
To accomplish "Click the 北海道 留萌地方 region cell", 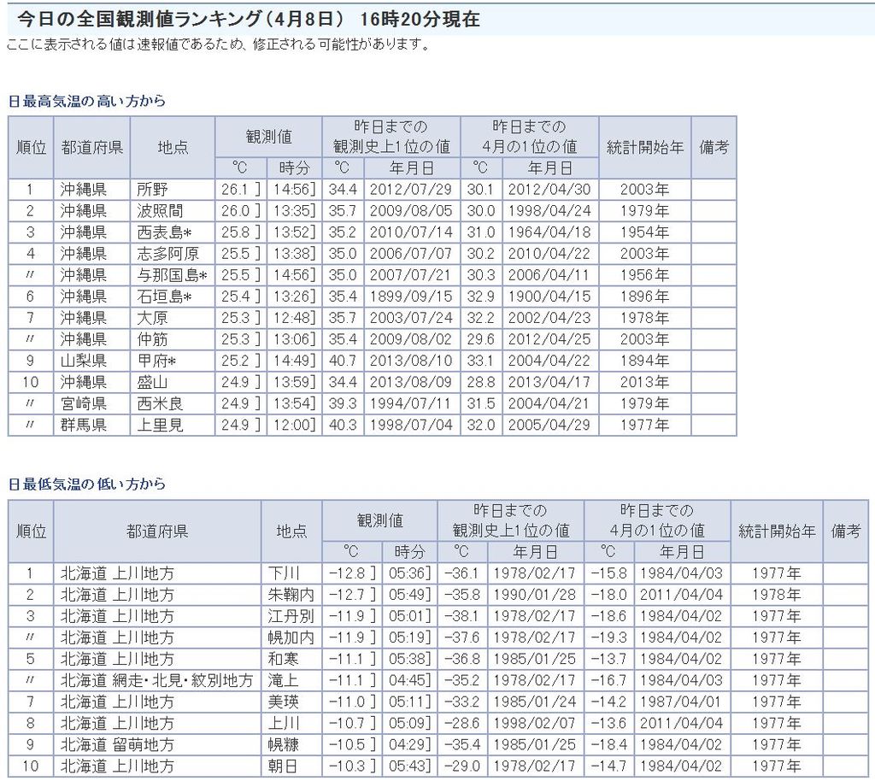I will point(117,744).
